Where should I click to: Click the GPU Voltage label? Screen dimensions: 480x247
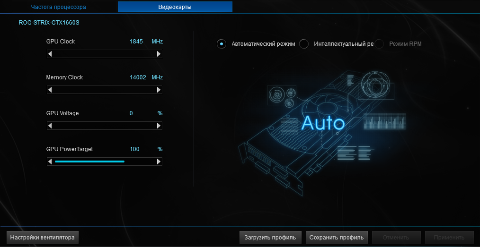click(62, 113)
